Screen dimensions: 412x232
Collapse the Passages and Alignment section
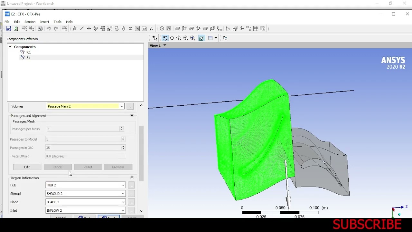tap(132, 116)
